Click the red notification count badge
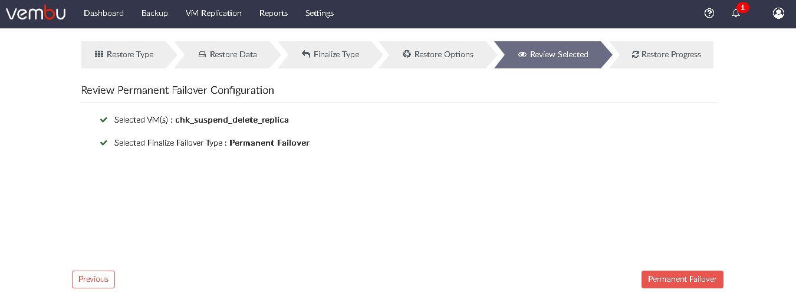The image size is (796, 296). click(x=743, y=8)
